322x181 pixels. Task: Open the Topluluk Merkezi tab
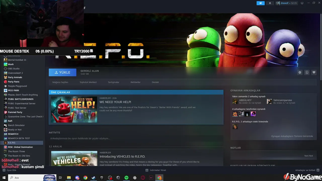[x=88, y=82]
